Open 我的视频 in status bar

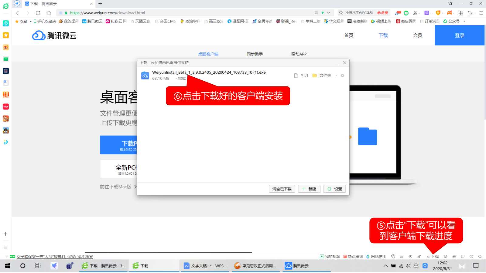tap(330, 257)
